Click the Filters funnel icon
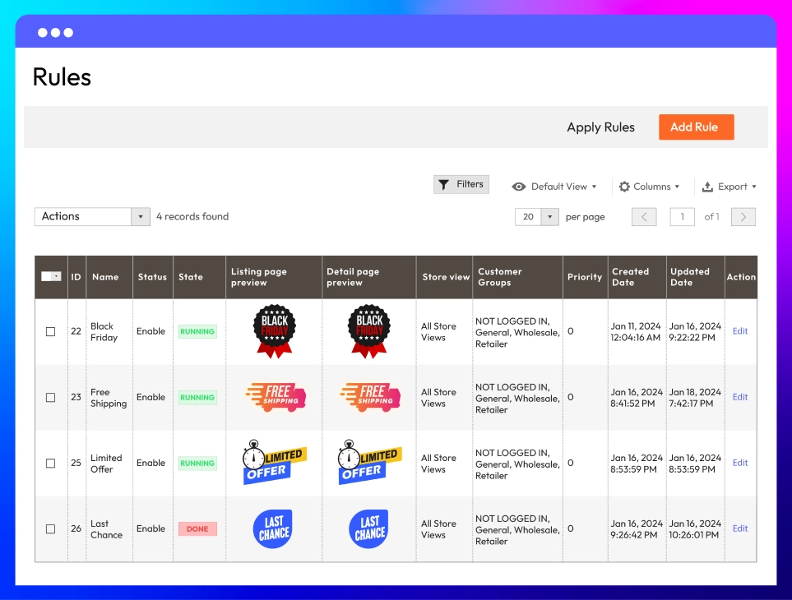The height and width of the screenshot is (600, 792). point(445,184)
